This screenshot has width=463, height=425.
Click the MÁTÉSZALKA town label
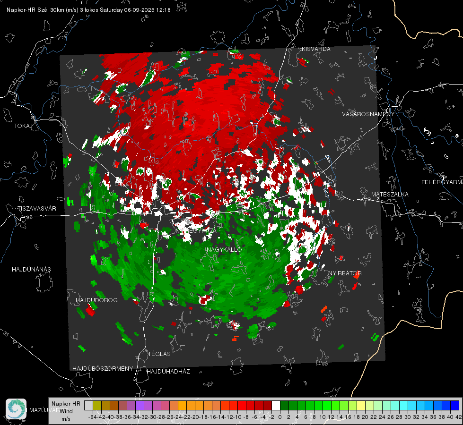pyautogui.click(x=390, y=195)
